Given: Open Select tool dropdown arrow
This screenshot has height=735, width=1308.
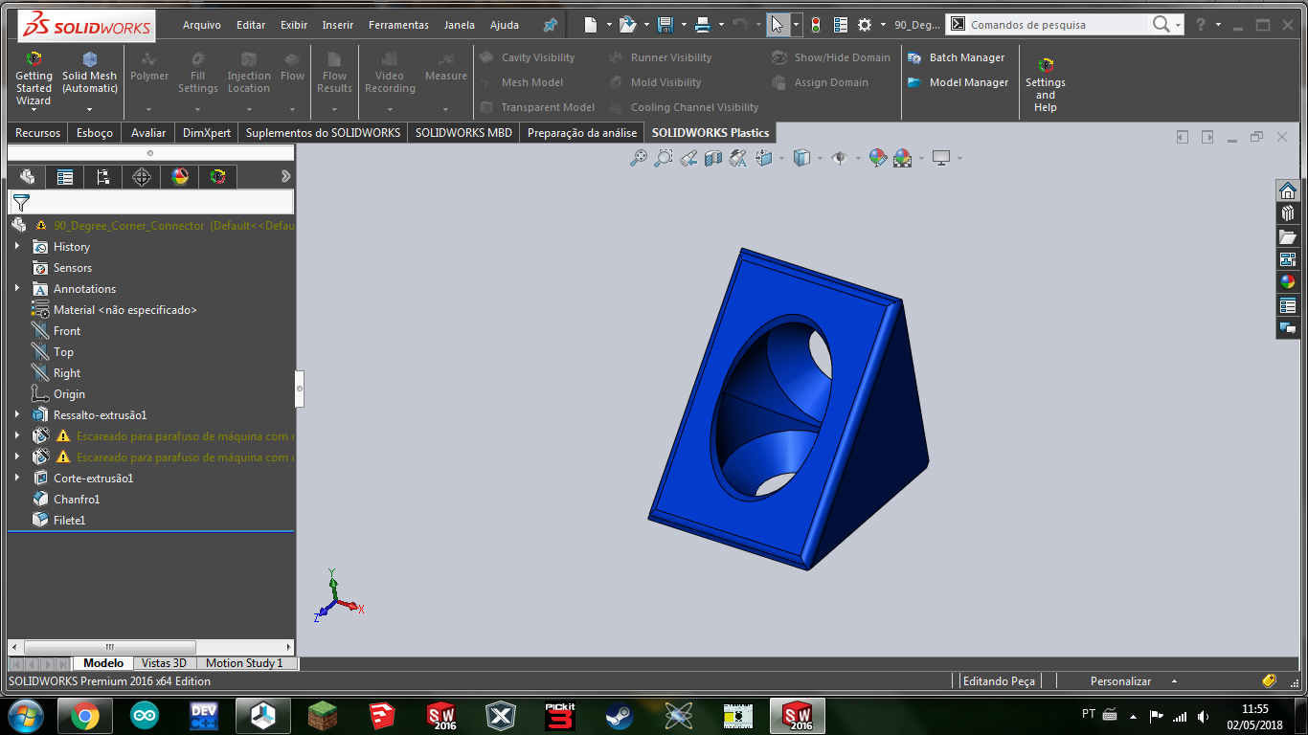Looking at the screenshot, I should point(796,25).
